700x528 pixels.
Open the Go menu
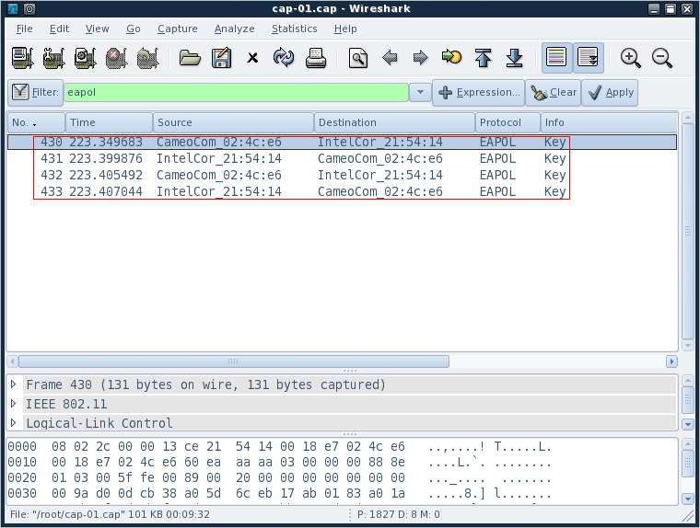point(133,29)
